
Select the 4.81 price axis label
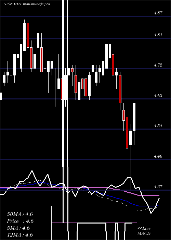coord(158,35)
